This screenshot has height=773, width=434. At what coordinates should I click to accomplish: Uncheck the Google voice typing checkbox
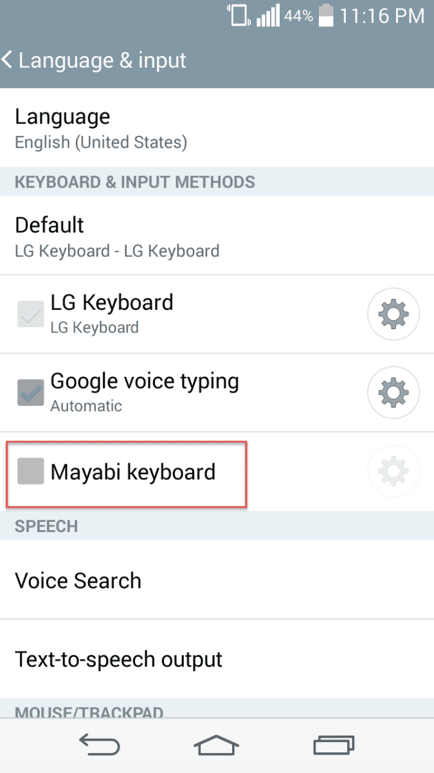pos(31,393)
